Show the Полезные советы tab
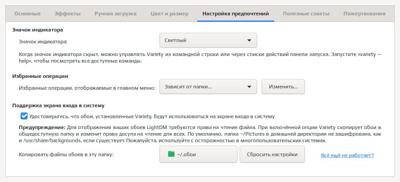This screenshot has width=400, height=182. click(x=306, y=14)
